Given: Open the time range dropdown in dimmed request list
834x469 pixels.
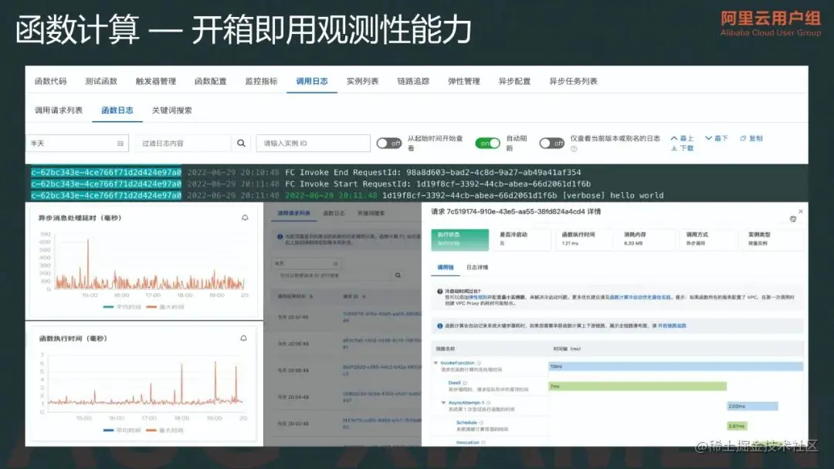Looking at the screenshot, I should [x=307, y=263].
